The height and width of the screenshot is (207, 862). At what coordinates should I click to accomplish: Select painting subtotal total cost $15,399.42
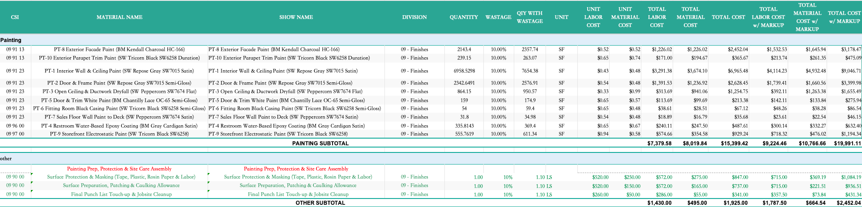tap(734, 144)
